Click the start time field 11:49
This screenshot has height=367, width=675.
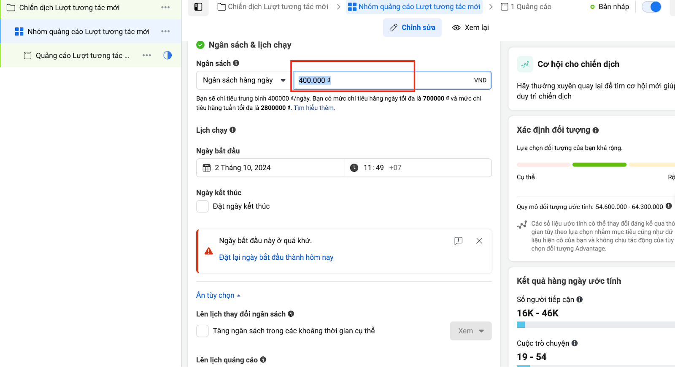coord(418,168)
